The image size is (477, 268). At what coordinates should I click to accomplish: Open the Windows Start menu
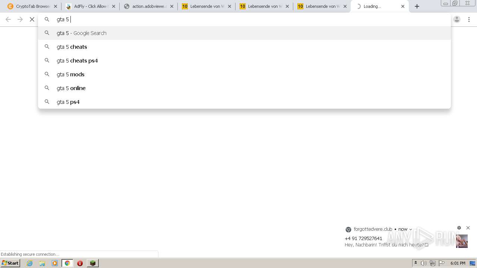coord(10,263)
